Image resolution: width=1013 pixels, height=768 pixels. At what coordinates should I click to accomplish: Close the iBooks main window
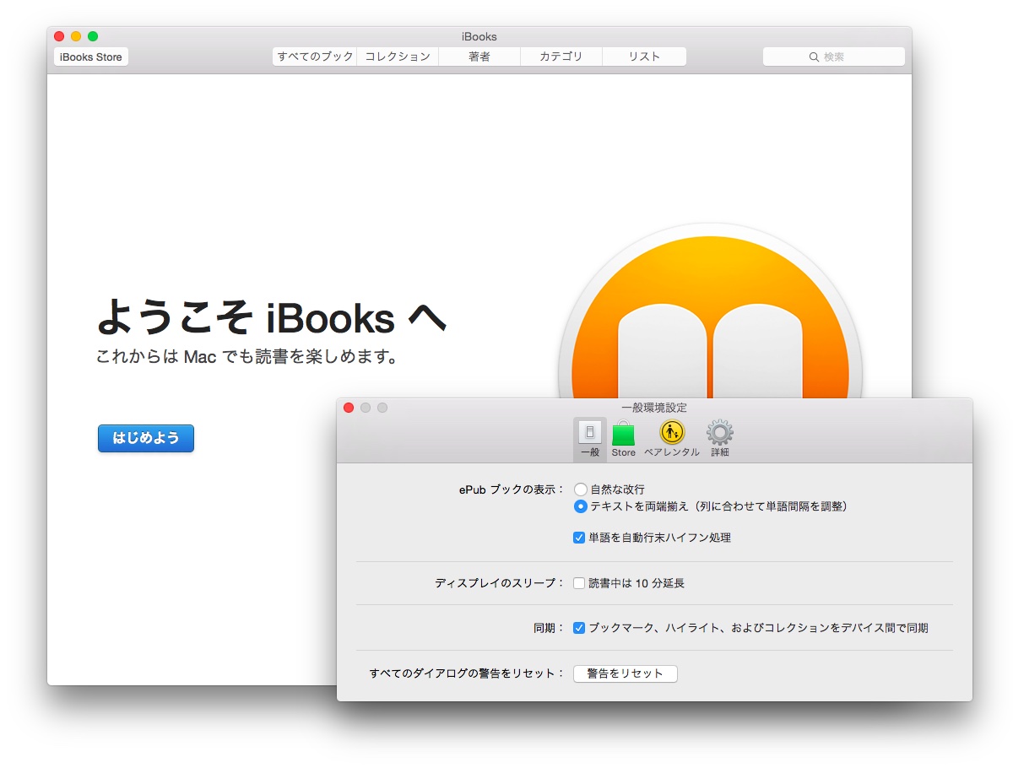click(59, 36)
